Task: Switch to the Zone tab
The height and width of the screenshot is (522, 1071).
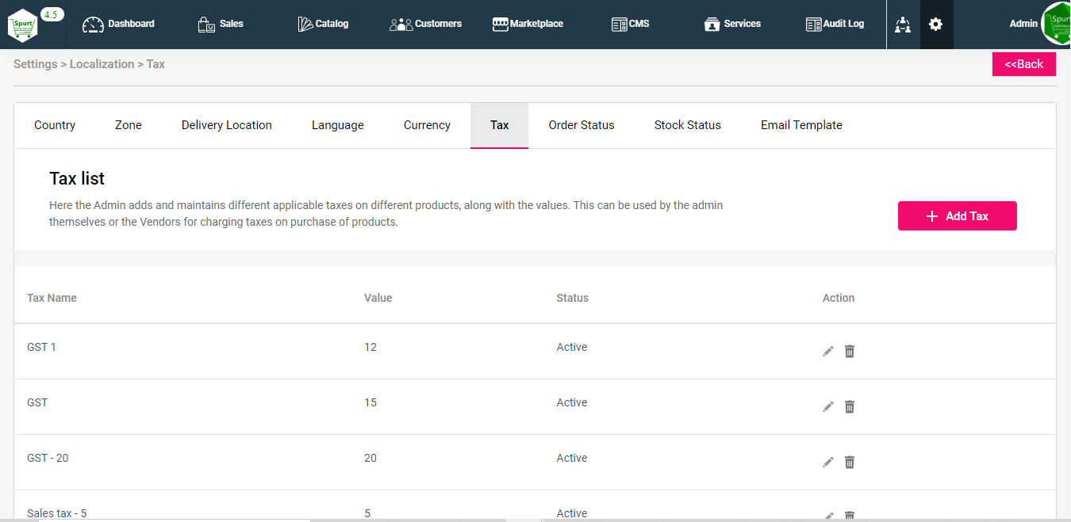Action: coord(129,125)
